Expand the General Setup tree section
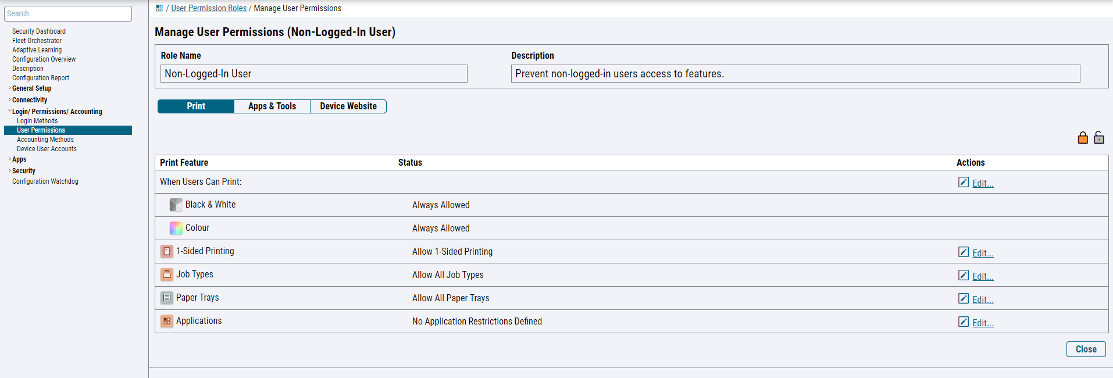The image size is (1113, 378). pos(10,88)
